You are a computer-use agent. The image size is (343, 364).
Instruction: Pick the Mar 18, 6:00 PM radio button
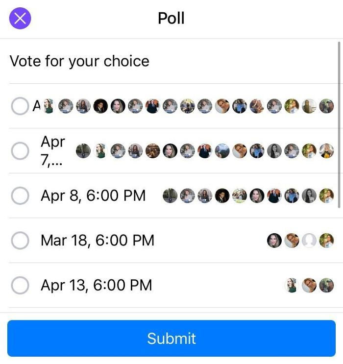tap(20, 241)
